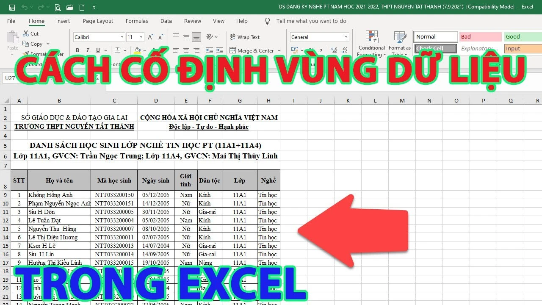Image resolution: width=542 pixels, height=305 pixels.
Task: Click the Fill Color paint bucket
Action: coord(137,50)
